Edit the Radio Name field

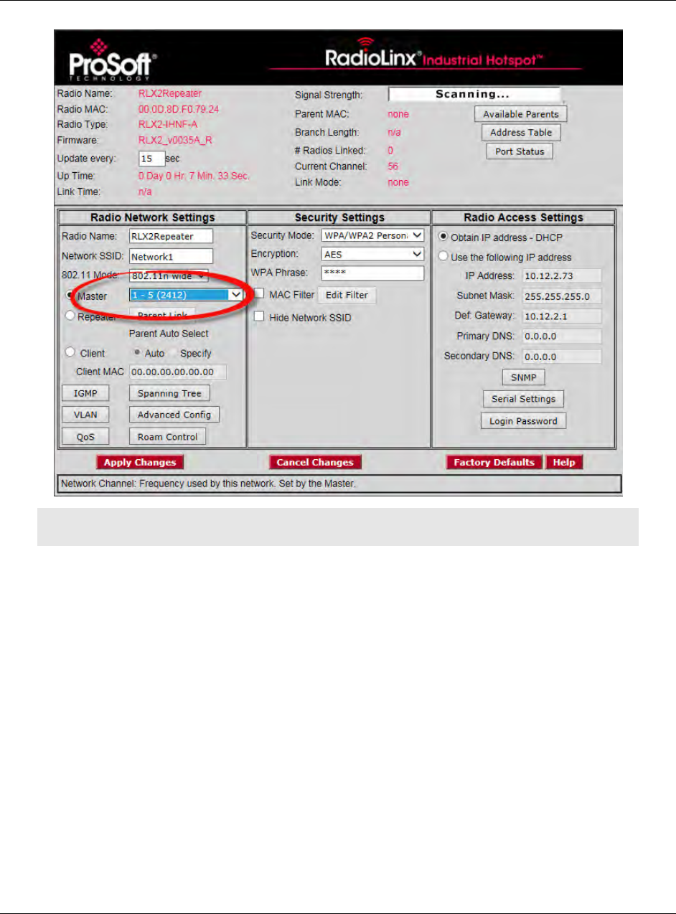coord(171,236)
